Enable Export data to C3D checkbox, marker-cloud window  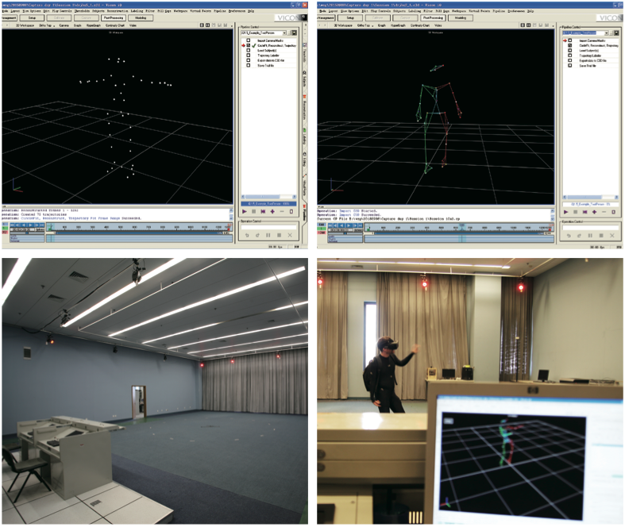[x=249, y=60]
